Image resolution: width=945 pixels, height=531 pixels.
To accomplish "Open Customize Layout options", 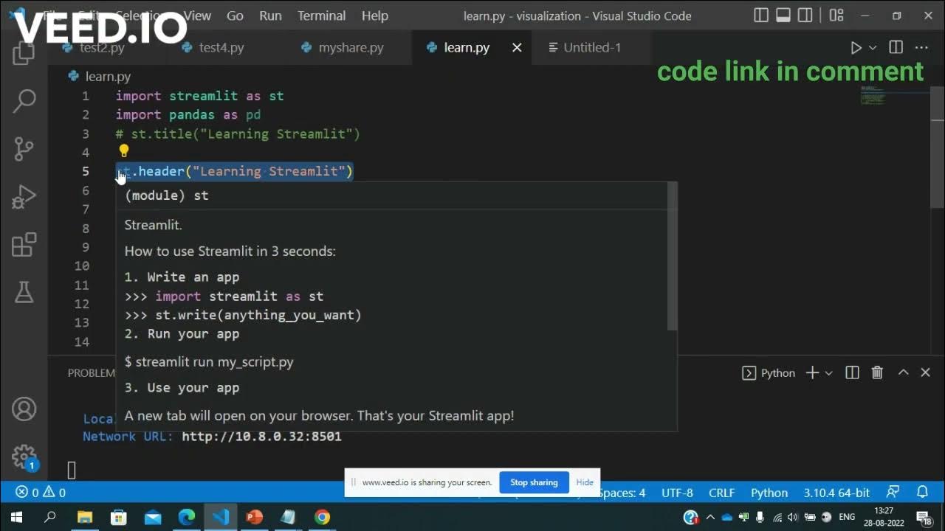I will tap(836, 15).
